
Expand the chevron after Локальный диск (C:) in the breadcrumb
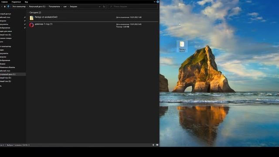pyautogui.click(x=47, y=7)
